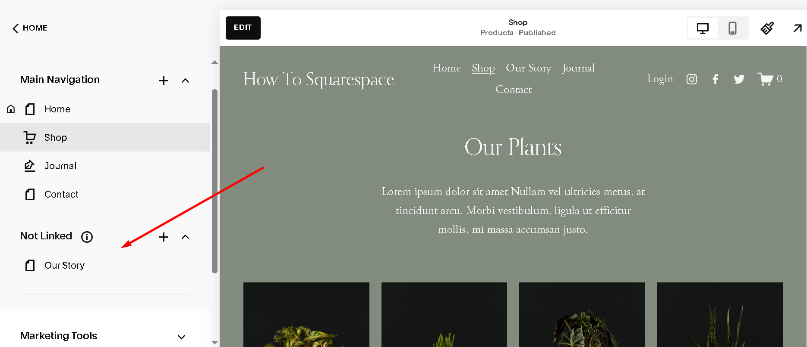Open the Instagram social icon
The width and height of the screenshot is (807, 347).
(x=692, y=79)
